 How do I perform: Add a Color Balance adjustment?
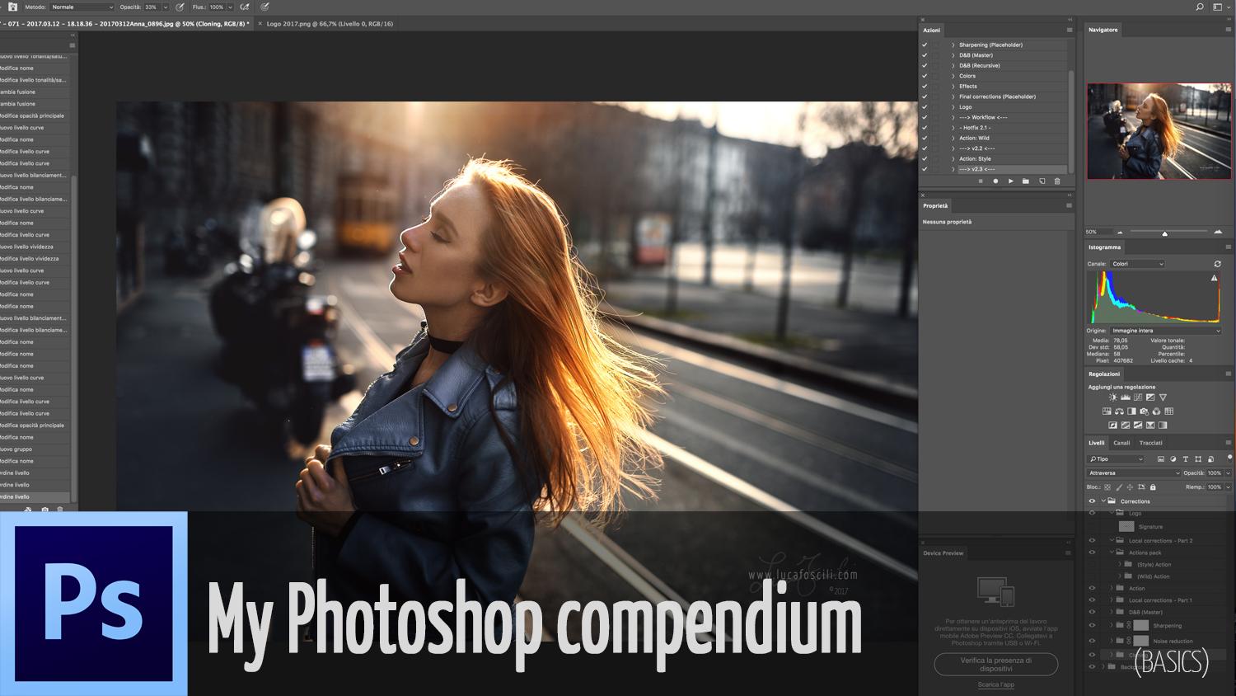pyautogui.click(x=1119, y=411)
